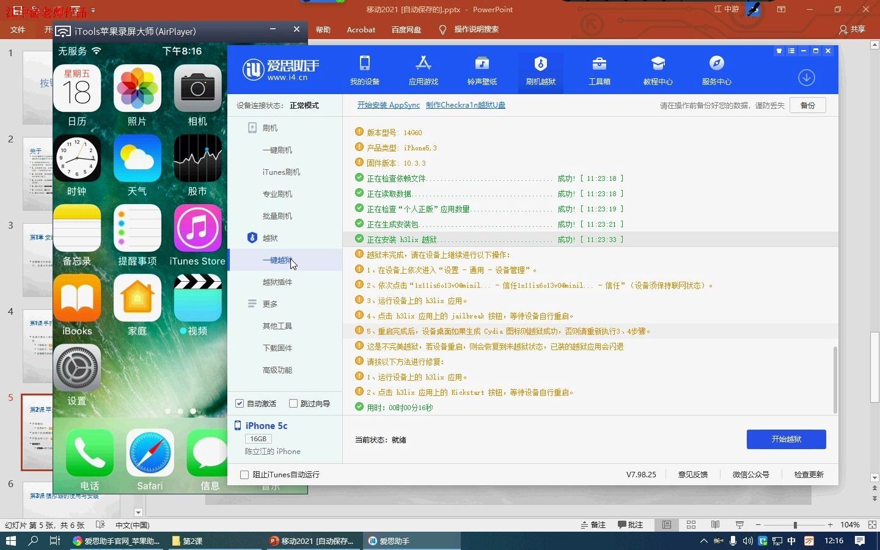Open the download manager arrow icon

pyautogui.click(x=807, y=78)
